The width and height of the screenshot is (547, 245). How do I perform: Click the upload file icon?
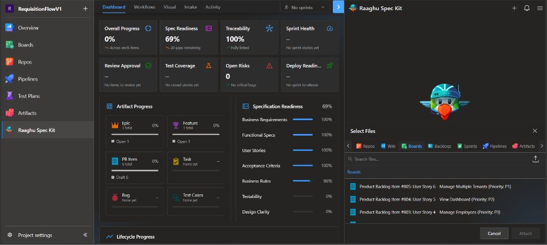click(535, 159)
